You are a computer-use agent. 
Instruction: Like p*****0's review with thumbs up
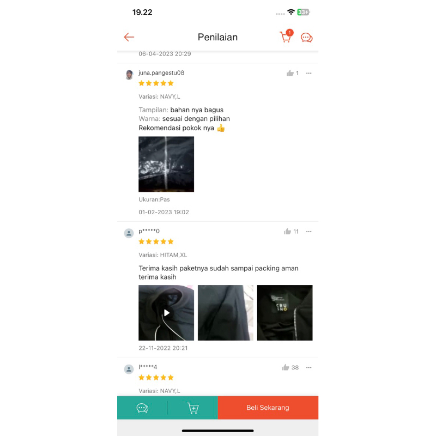[x=288, y=232]
